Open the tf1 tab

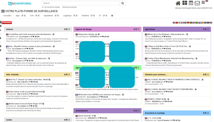coord(100,16)
